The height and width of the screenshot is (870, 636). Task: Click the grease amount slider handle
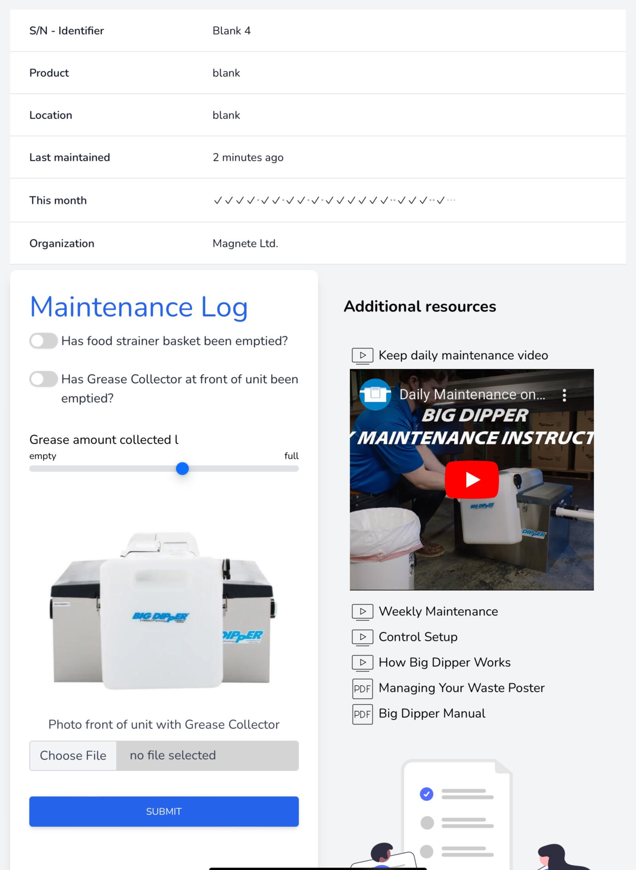pos(182,468)
